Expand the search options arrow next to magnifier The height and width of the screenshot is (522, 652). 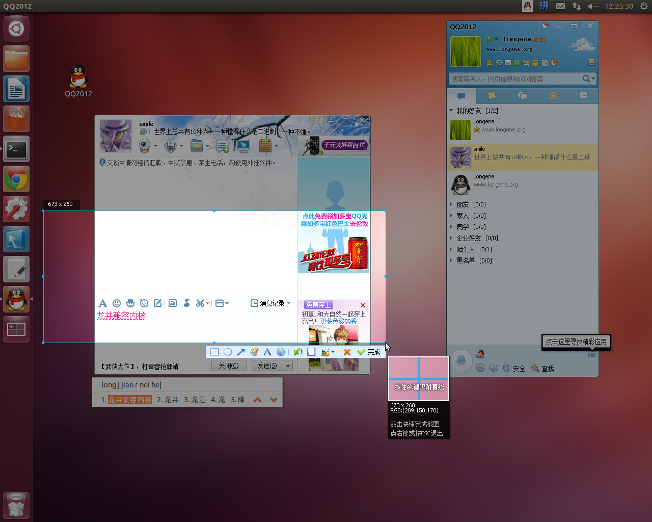(x=593, y=79)
